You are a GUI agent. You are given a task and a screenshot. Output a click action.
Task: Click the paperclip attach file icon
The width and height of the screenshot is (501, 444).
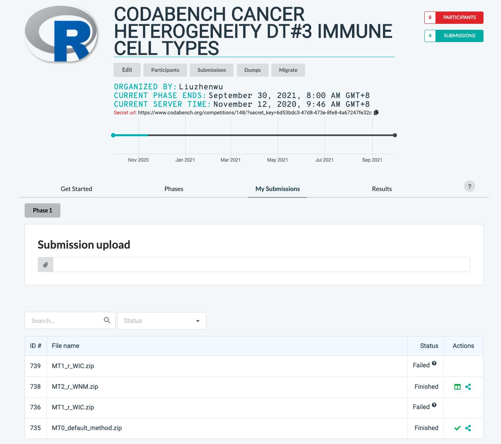(x=46, y=264)
